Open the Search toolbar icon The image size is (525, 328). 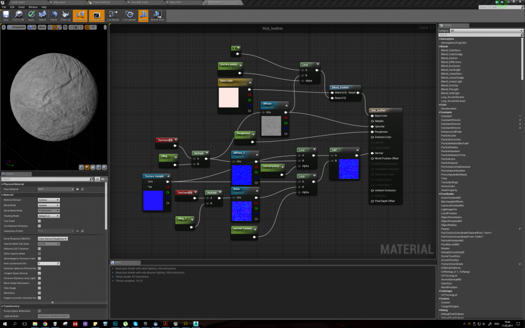[42, 16]
